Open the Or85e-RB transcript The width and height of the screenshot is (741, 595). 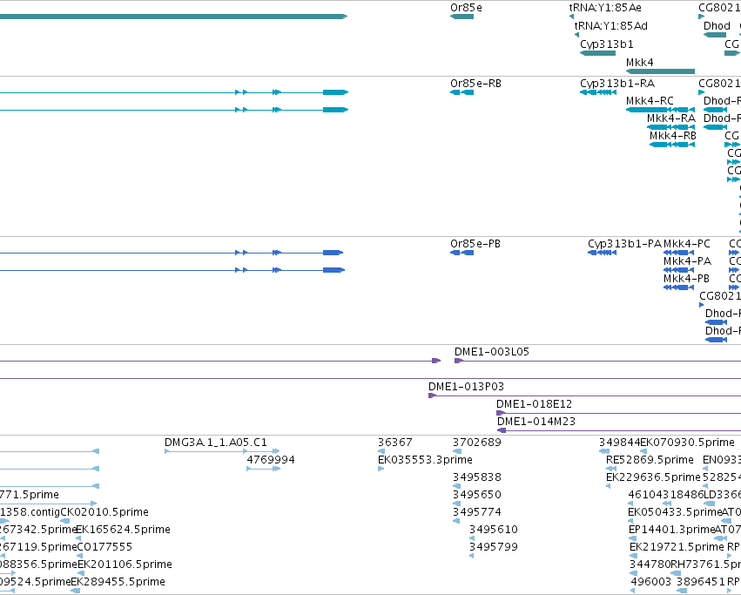tap(461, 92)
